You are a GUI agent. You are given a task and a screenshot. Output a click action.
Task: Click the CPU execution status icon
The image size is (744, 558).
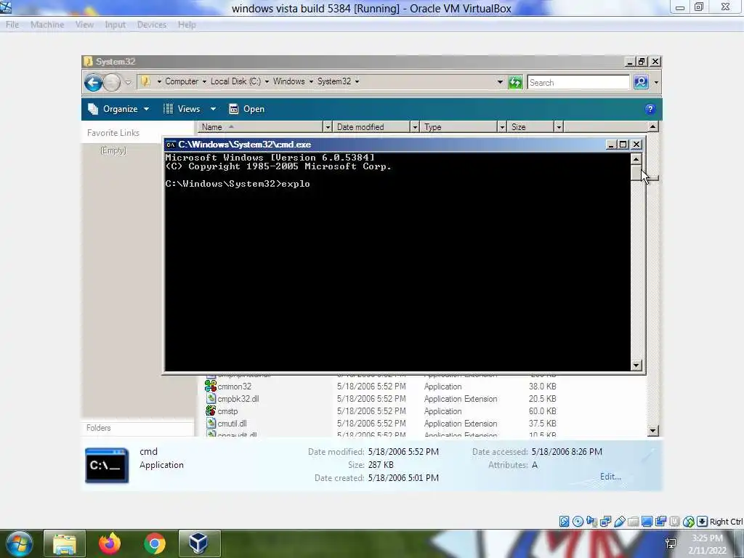[x=674, y=522]
